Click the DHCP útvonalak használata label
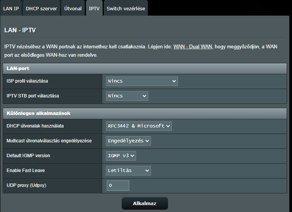The image size is (292, 212). pos(35,126)
